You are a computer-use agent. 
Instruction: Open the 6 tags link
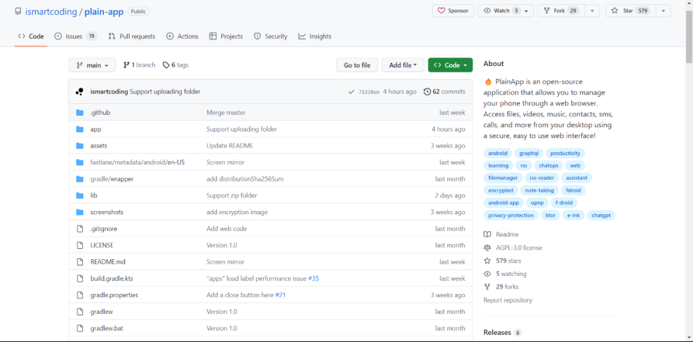pos(175,65)
